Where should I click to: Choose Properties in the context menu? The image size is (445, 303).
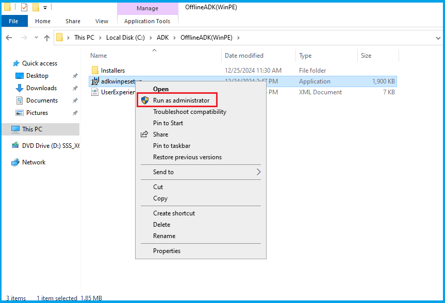tap(167, 251)
